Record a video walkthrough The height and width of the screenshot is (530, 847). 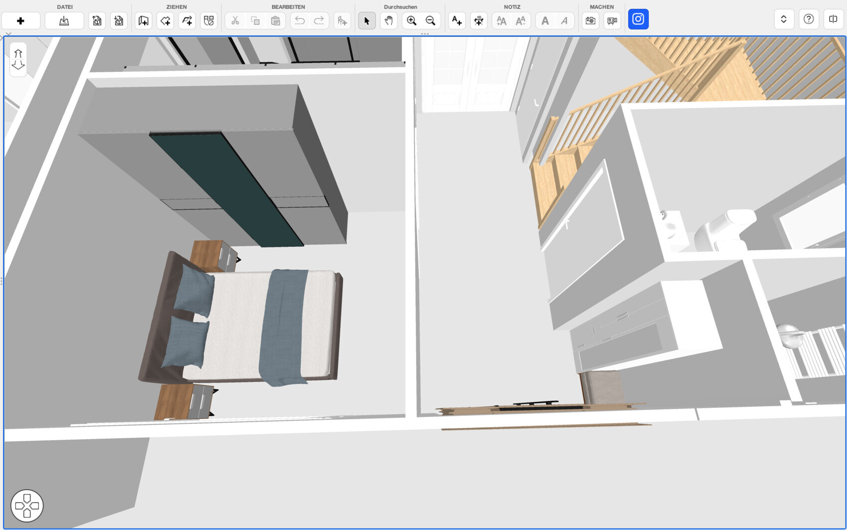click(612, 21)
